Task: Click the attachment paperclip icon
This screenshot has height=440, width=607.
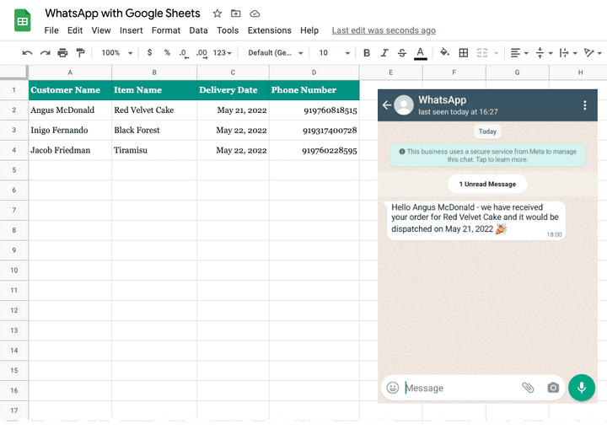Action: pos(528,387)
